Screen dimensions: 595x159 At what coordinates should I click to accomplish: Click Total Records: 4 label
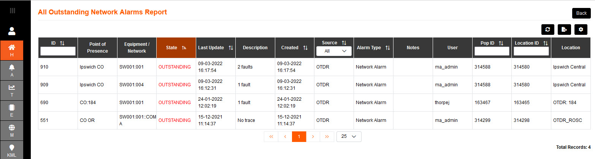(573, 147)
